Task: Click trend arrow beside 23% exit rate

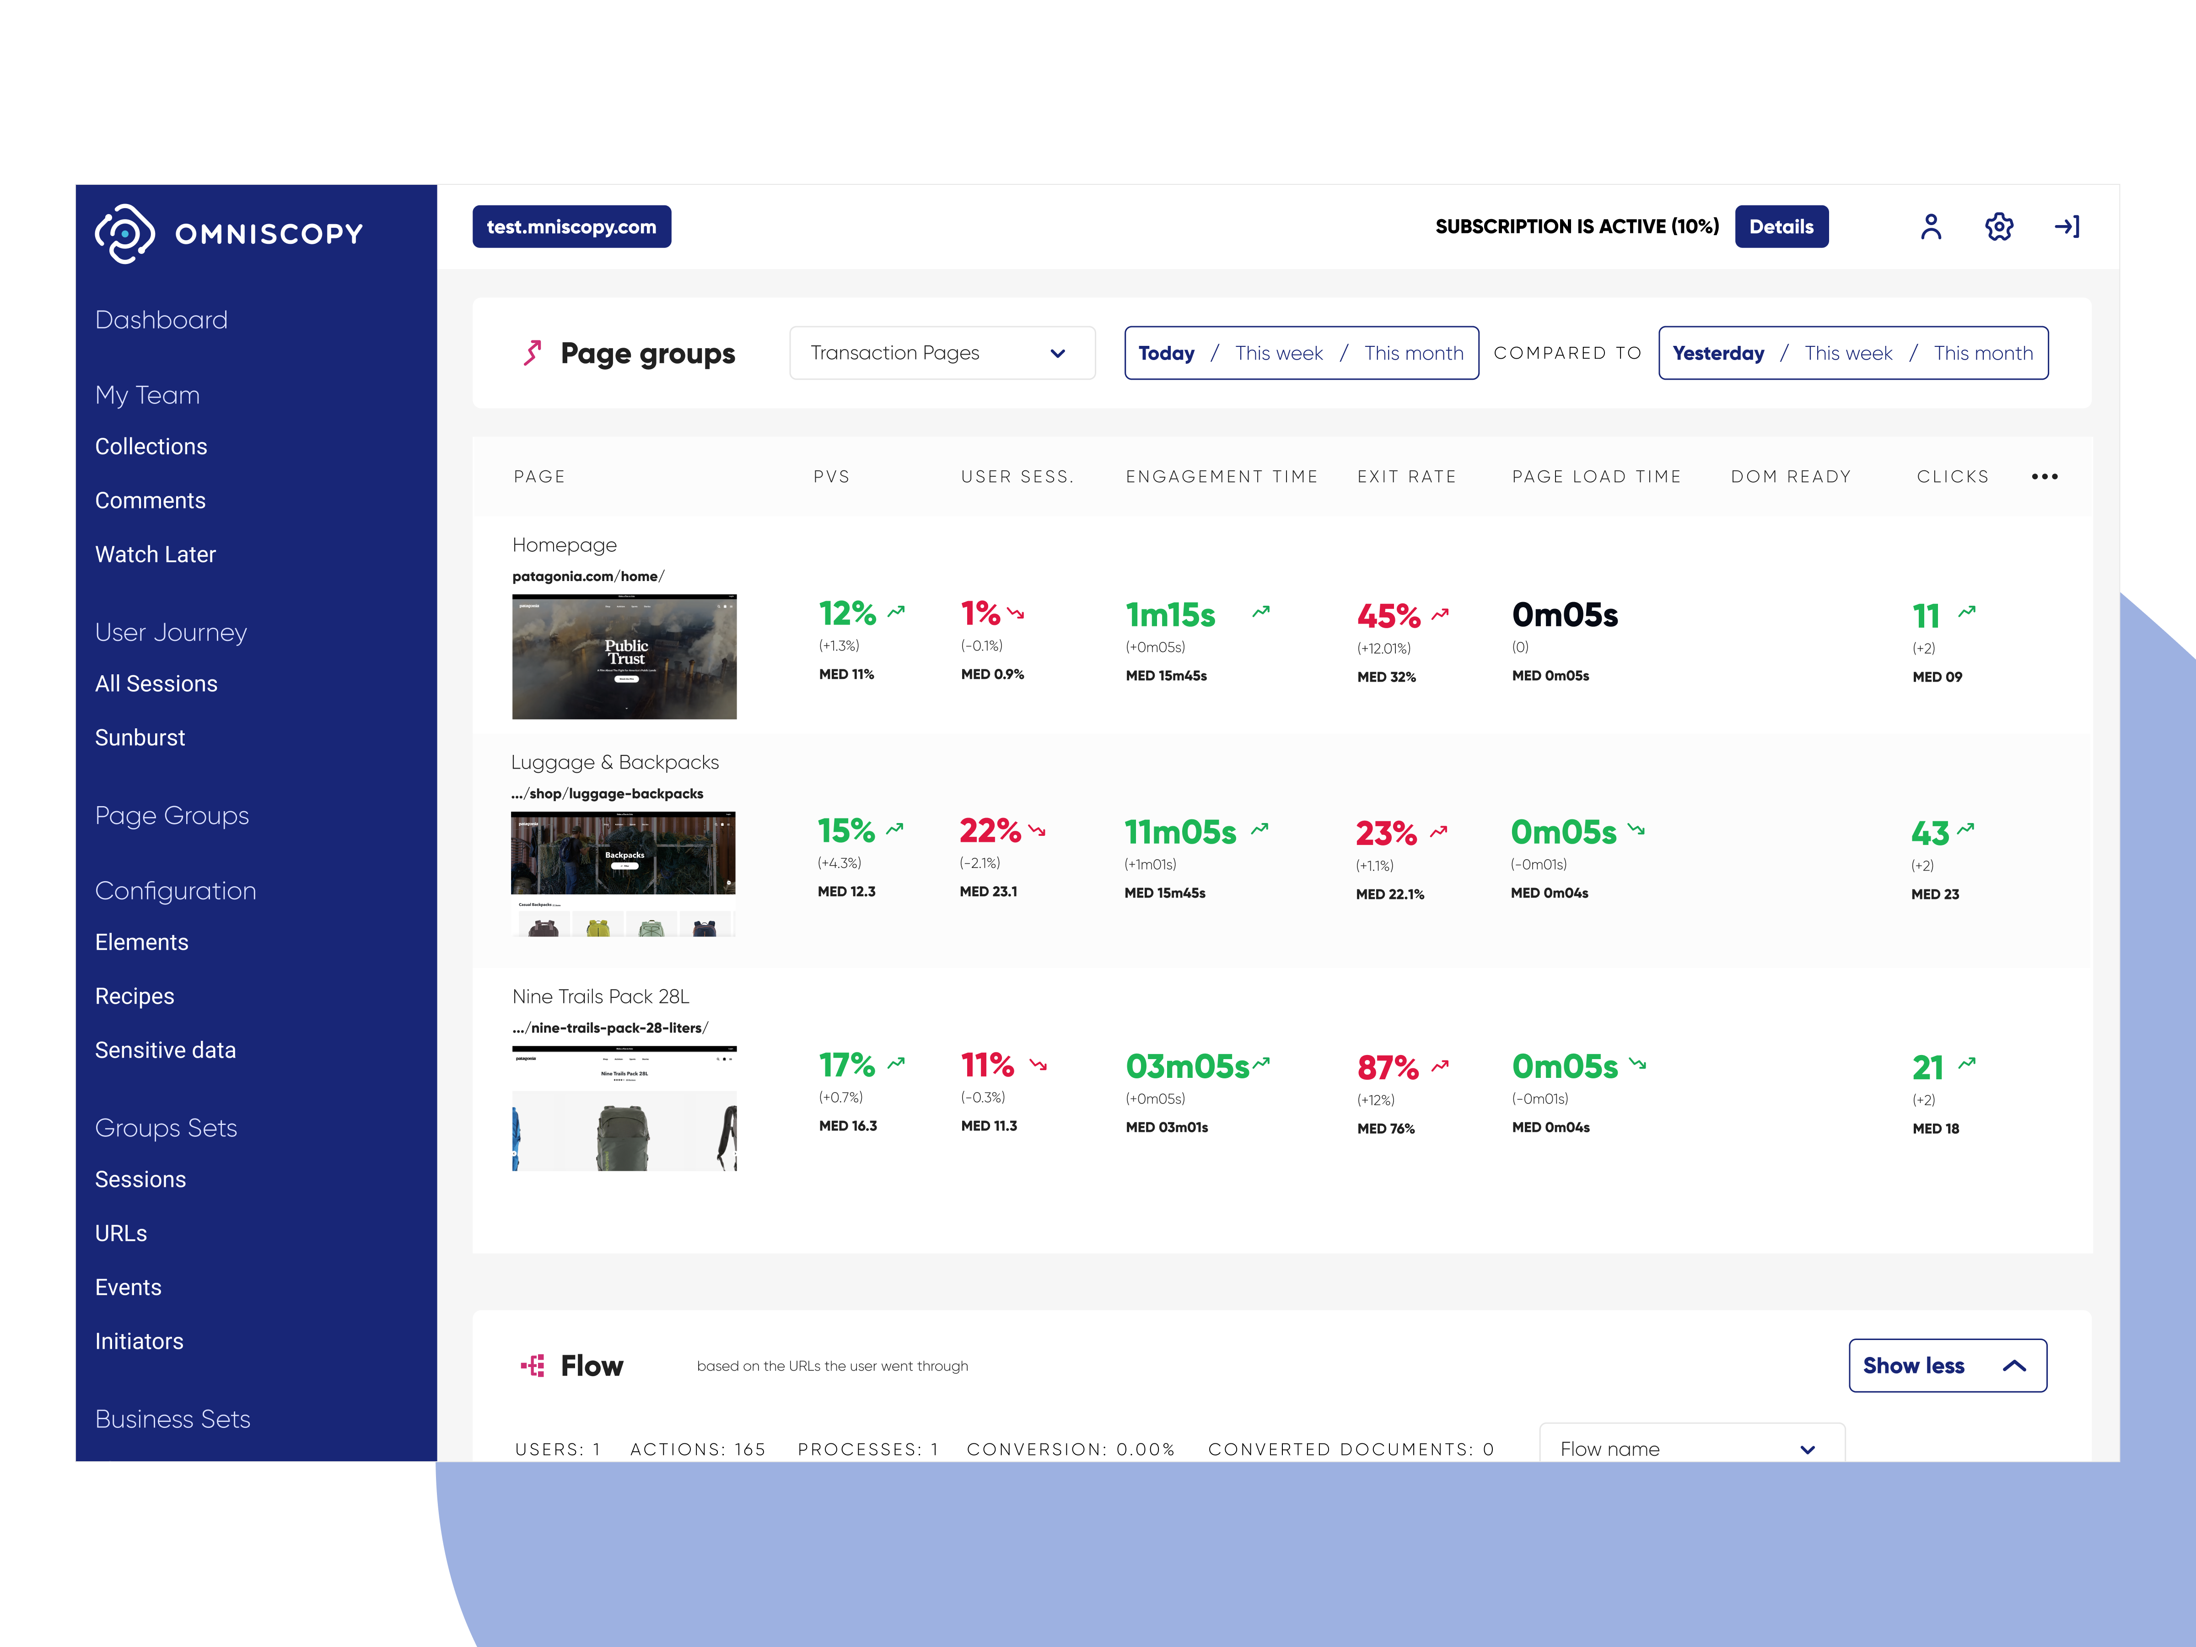Action: (1438, 831)
